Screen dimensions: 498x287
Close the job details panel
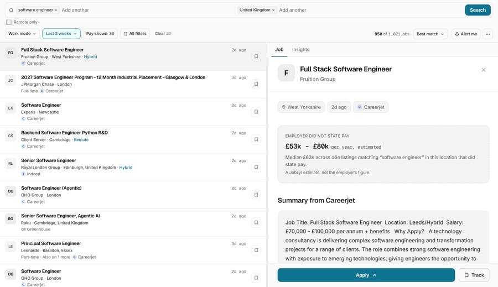tap(484, 70)
